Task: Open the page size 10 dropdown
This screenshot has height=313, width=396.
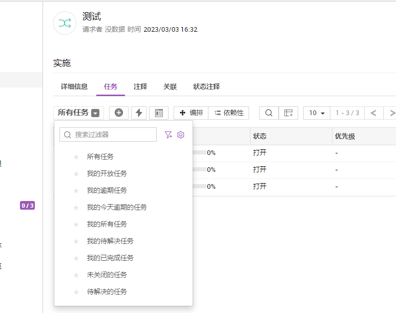Action: (317, 113)
